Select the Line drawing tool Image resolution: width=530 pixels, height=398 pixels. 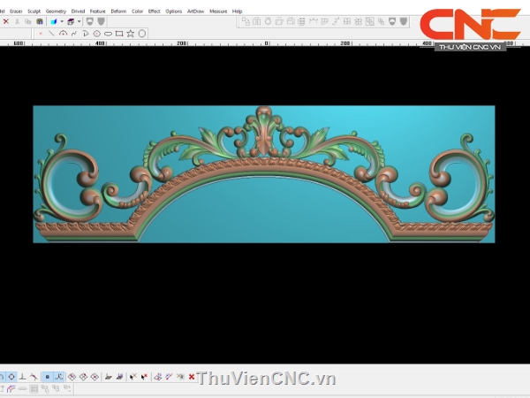tap(52, 34)
